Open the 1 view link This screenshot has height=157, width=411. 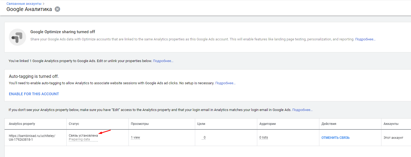click(135, 137)
